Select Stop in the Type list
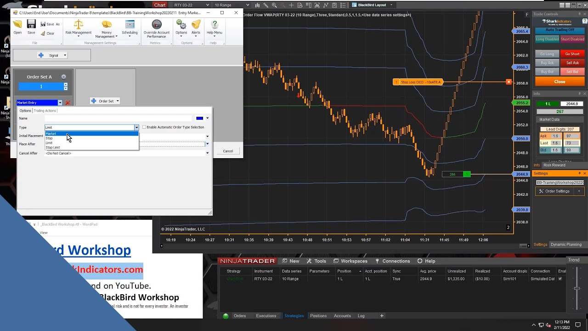The width and height of the screenshot is (588, 331). coord(91,138)
